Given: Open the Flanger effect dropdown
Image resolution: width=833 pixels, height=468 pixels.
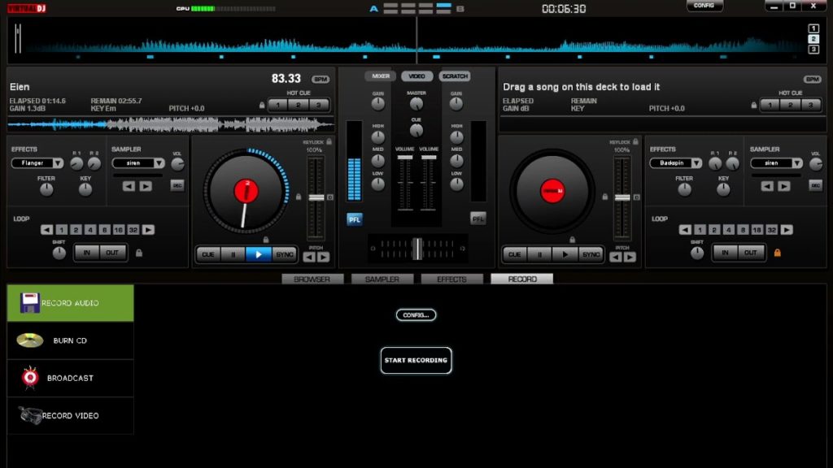Looking at the screenshot, I should click(37, 162).
